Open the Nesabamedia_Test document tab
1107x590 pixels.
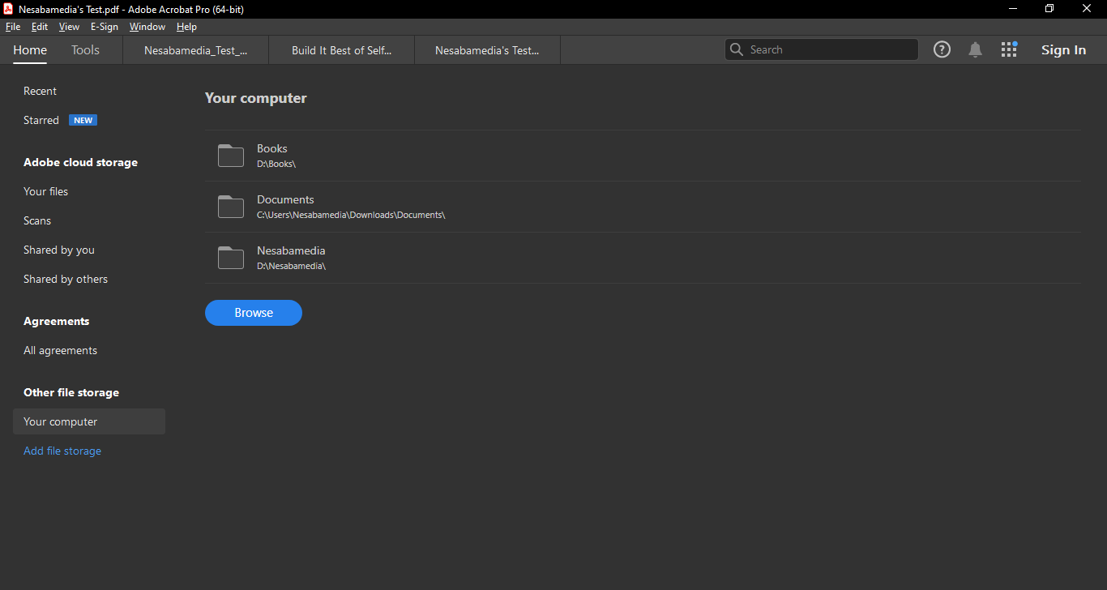click(x=195, y=50)
